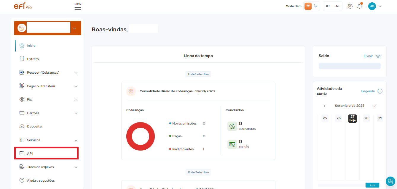Click the "Modo claro" label
The image size is (397, 189).
tap(294, 6)
